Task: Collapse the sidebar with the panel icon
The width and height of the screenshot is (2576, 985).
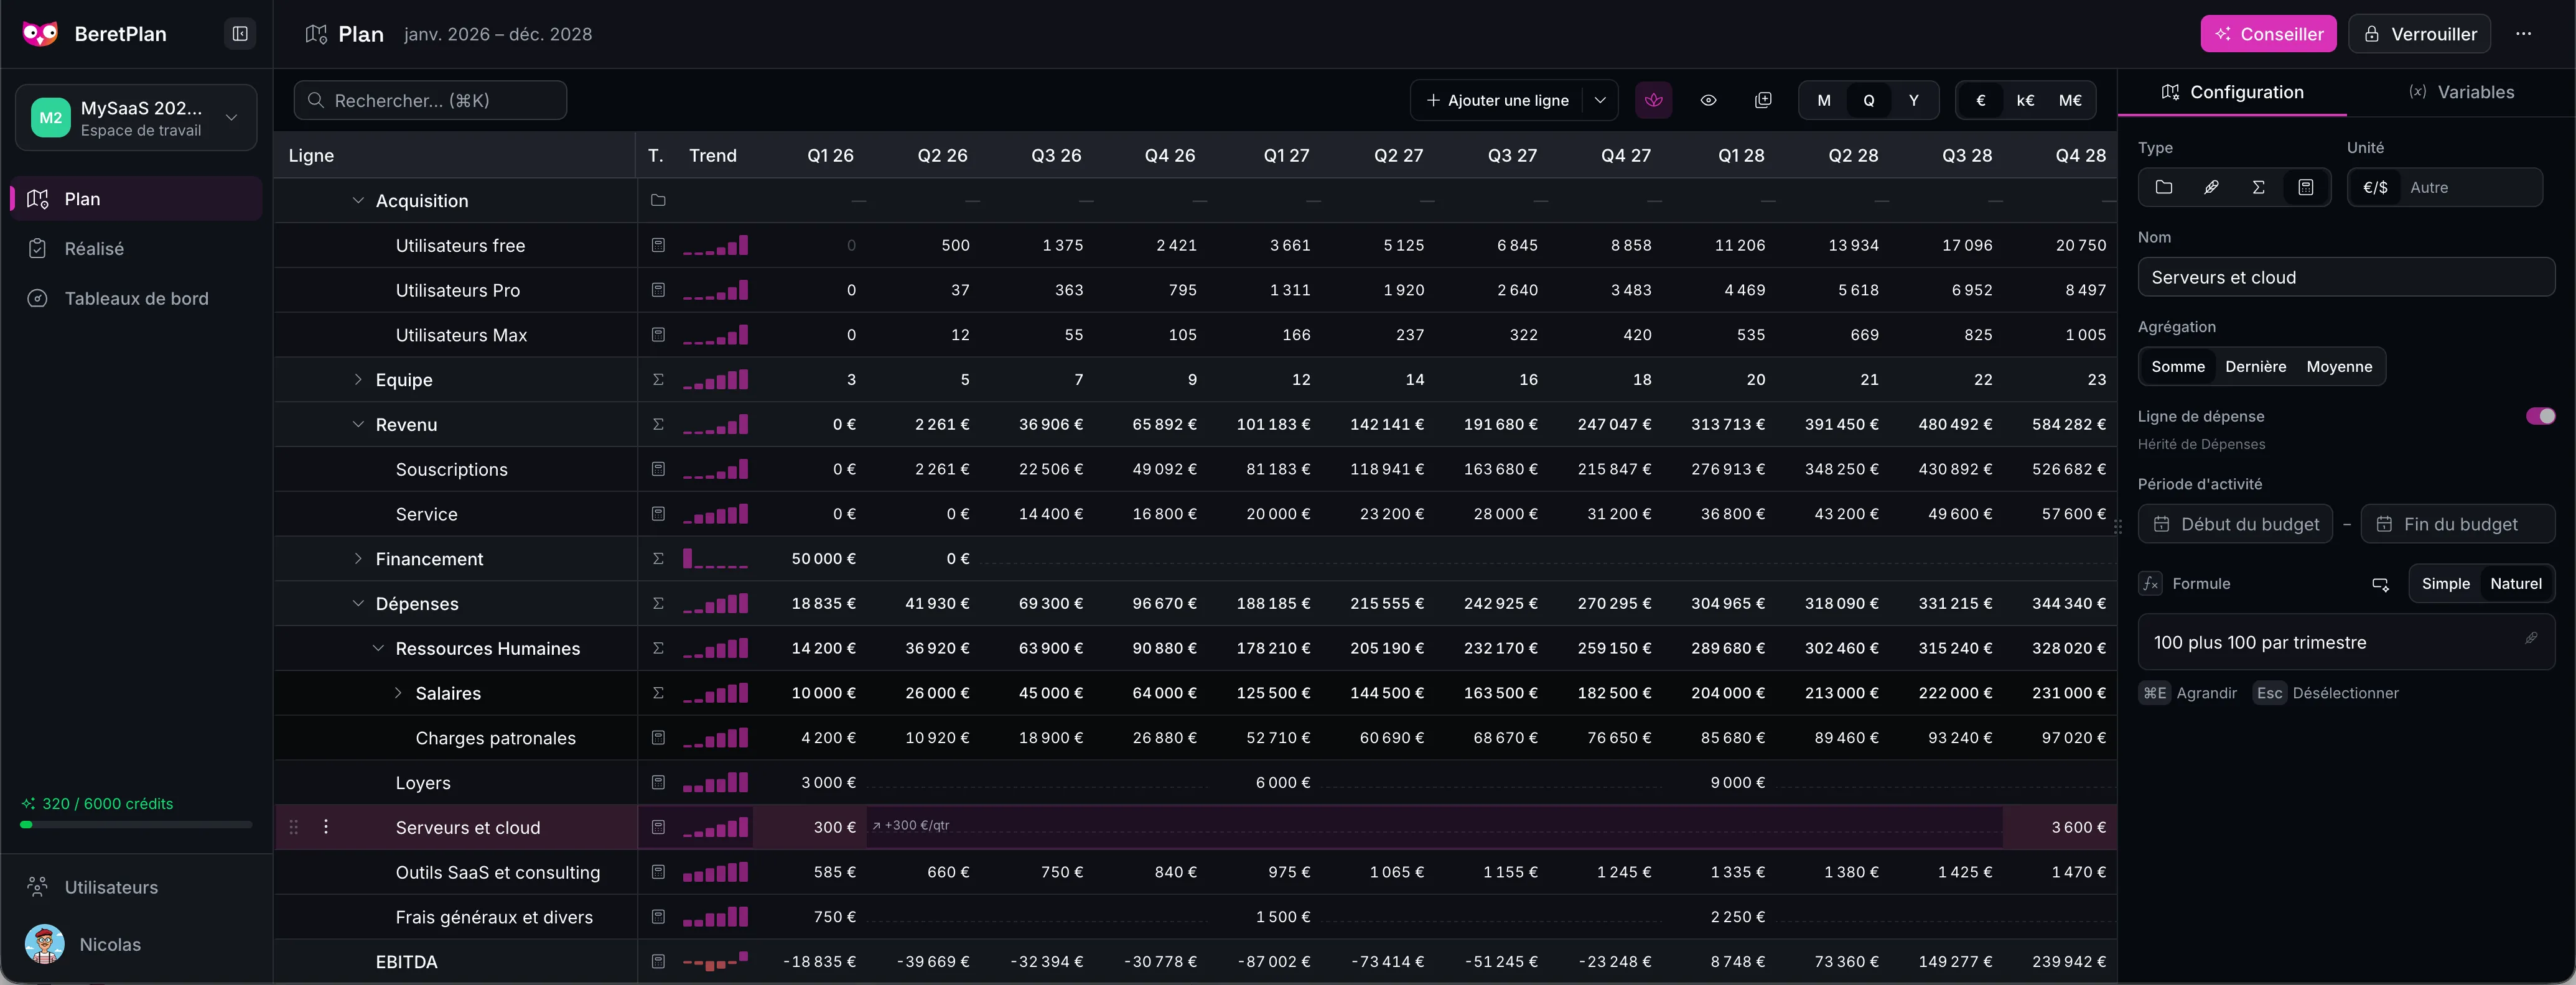Action: pos(240,34)
